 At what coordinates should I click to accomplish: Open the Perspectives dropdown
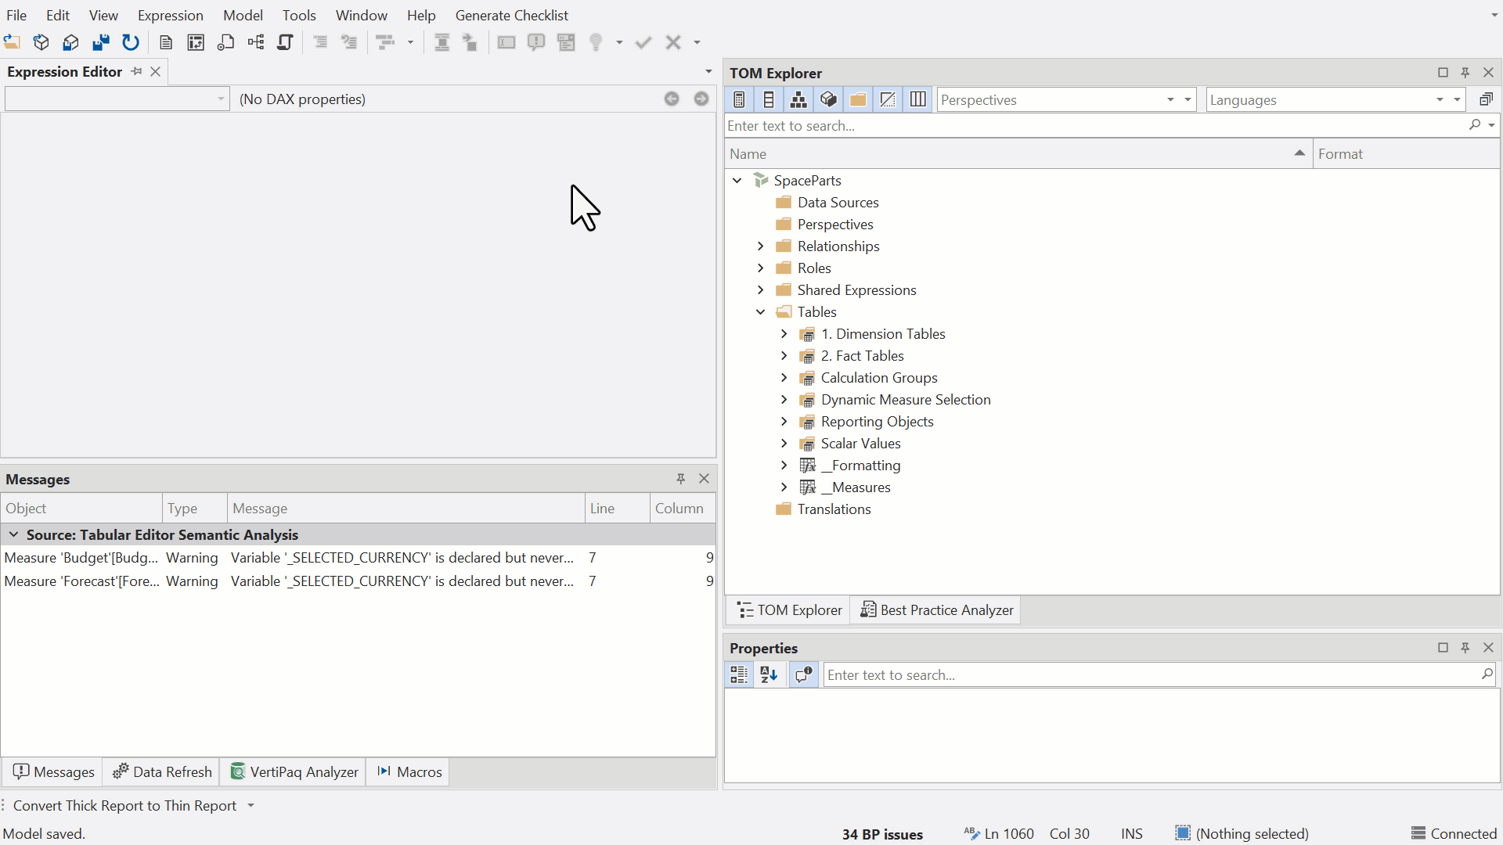point(1066,99)
